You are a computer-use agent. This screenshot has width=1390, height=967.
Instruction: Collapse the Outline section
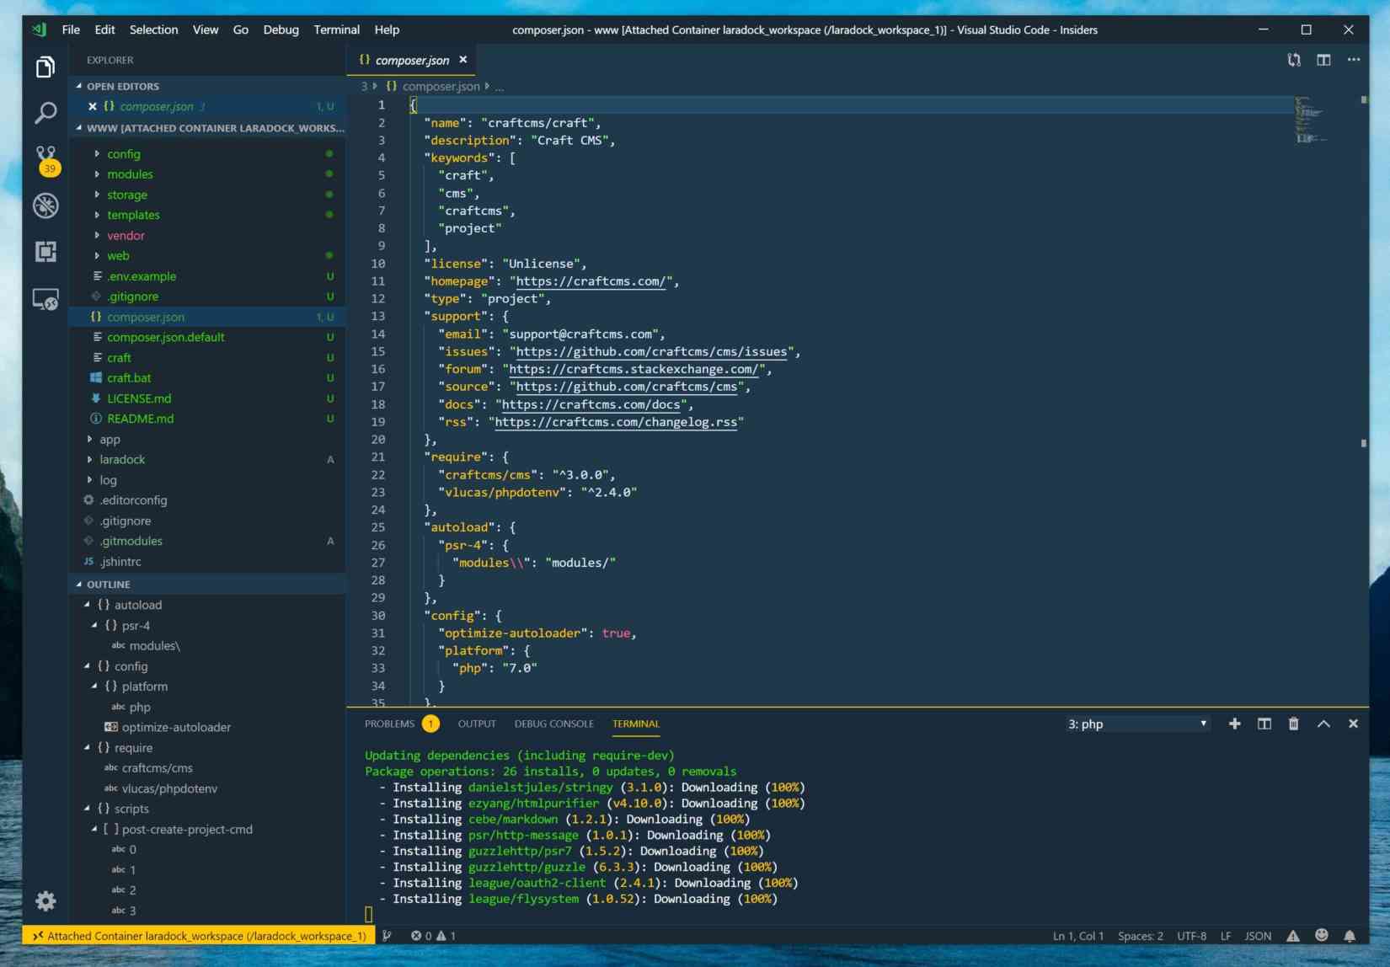109,584
